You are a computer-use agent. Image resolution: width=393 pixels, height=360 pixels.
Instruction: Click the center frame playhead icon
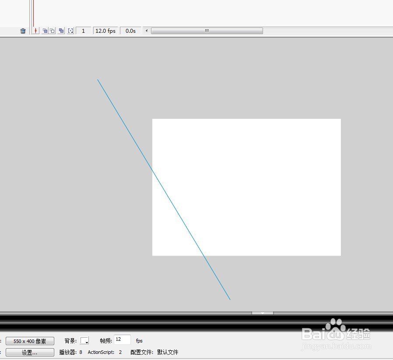point(36,31)
